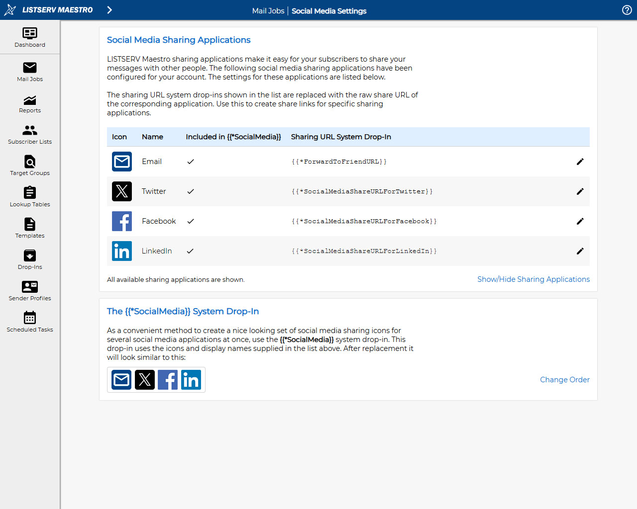Click the Facebook included checkmark
This screenshot has height=509, width=637.
(191, 221)
